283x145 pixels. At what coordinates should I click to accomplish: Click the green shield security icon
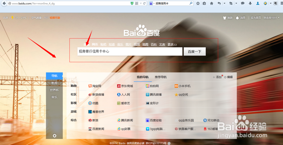[x=132, y=3]
